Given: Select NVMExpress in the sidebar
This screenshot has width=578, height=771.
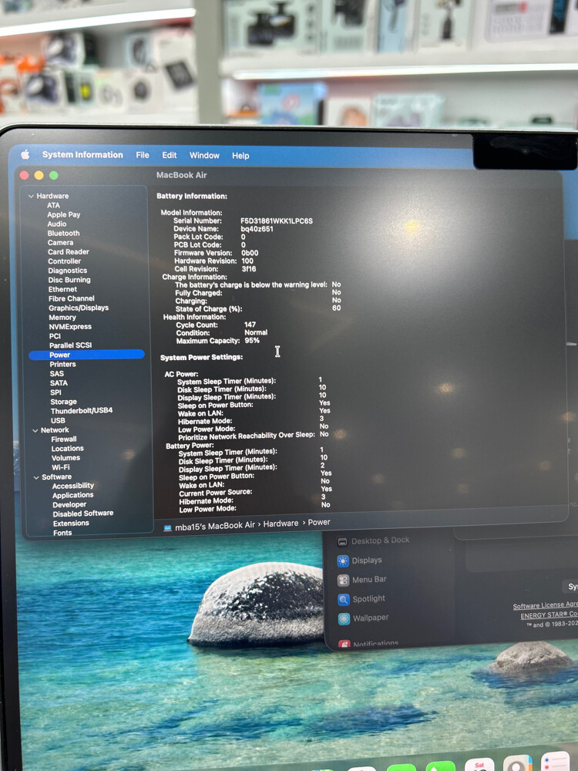Looking at the screenshot, I should (70, 326).
